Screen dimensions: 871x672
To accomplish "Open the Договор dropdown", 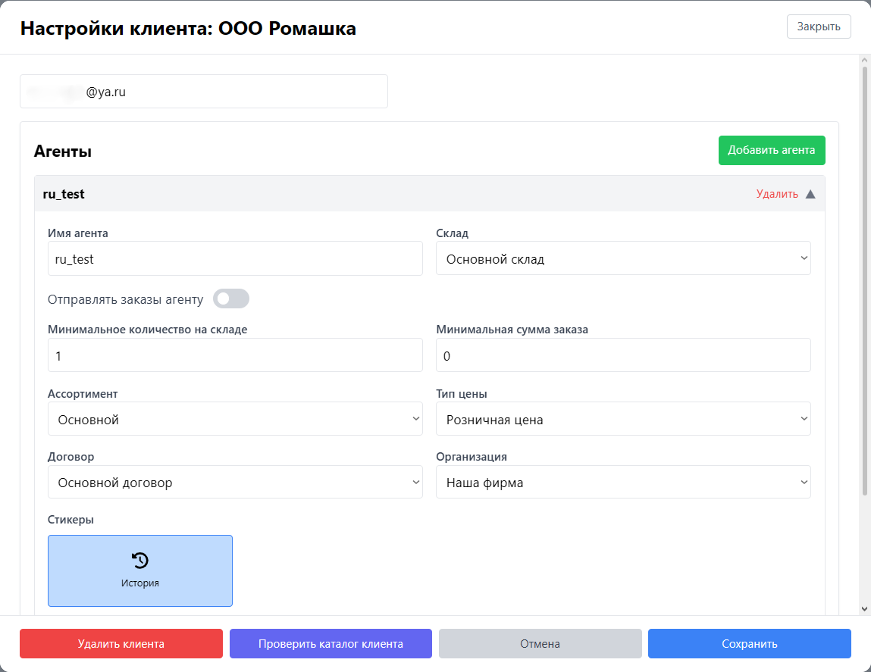I will click(x=235, y=482).
